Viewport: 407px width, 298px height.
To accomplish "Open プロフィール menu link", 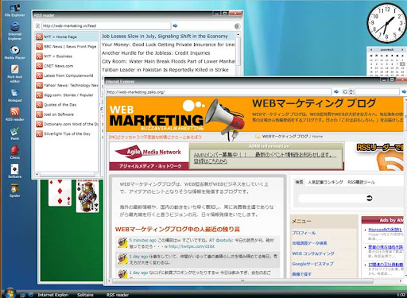I will point(304,233).
